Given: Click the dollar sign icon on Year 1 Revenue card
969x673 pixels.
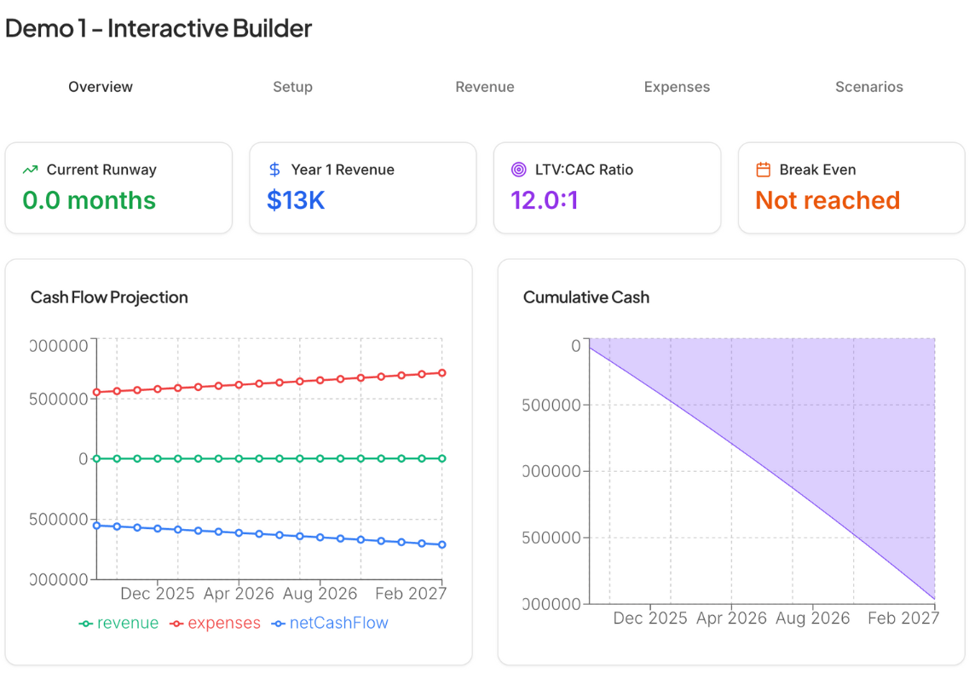Looking at the screenshot, I should [274, 169].
